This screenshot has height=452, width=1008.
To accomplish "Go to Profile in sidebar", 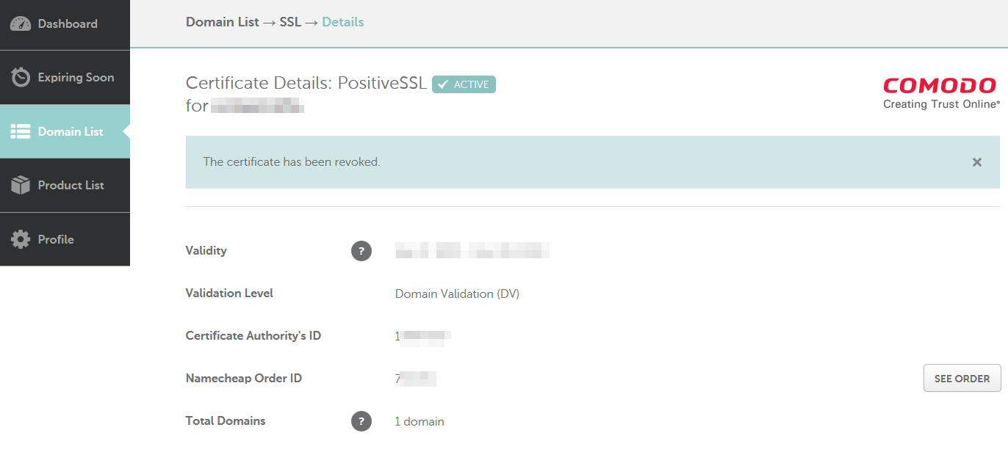I will (x=65, y=239).
